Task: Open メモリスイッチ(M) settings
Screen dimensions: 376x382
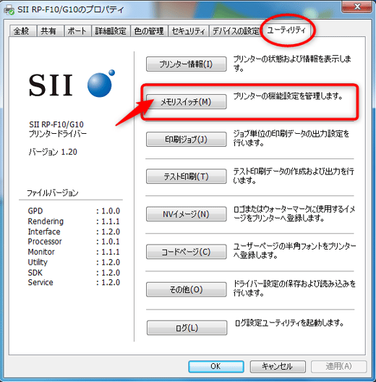Action: click(x=187, y=101)
